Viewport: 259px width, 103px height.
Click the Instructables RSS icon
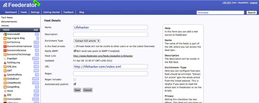tap(5, 99)
